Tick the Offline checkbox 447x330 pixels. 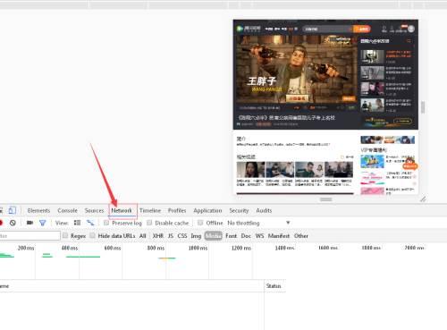[x=200, y=223]
